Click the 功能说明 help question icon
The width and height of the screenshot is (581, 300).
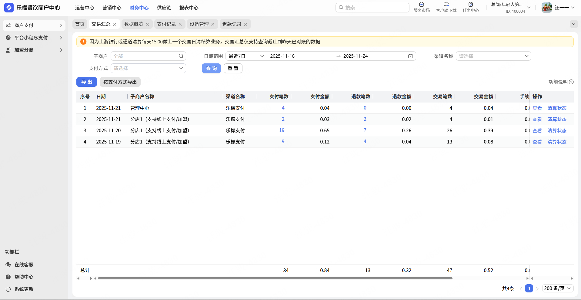[571, 82]
